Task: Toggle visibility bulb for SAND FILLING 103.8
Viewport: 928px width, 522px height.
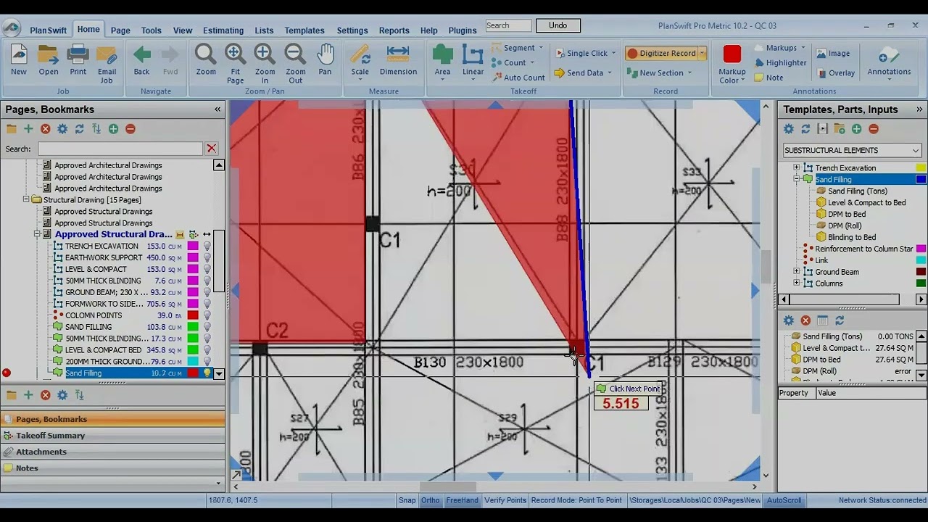Action: coord(207,327)
